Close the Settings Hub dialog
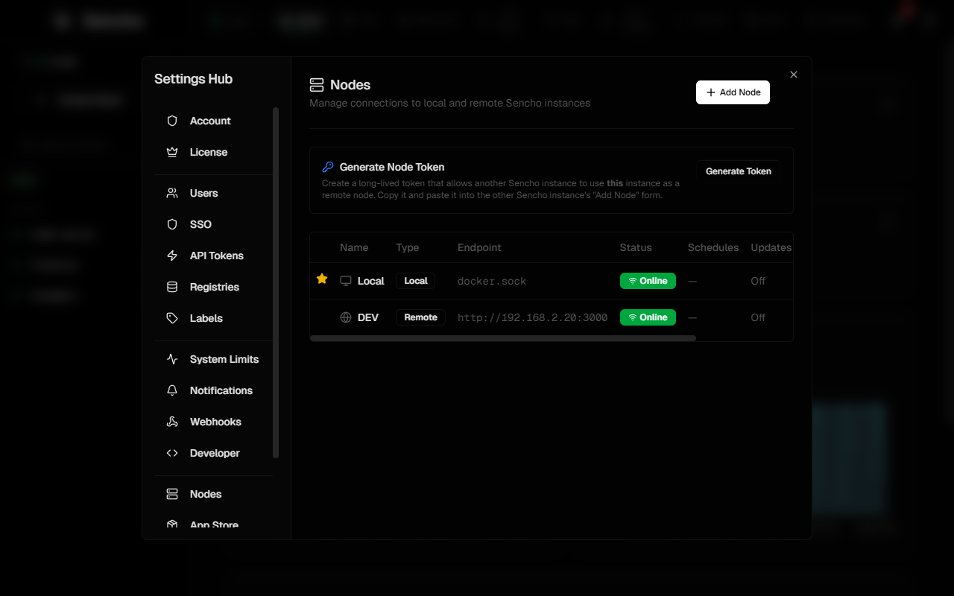The width and height of the screenshot is (954, 596). click(x=794, y=74)
